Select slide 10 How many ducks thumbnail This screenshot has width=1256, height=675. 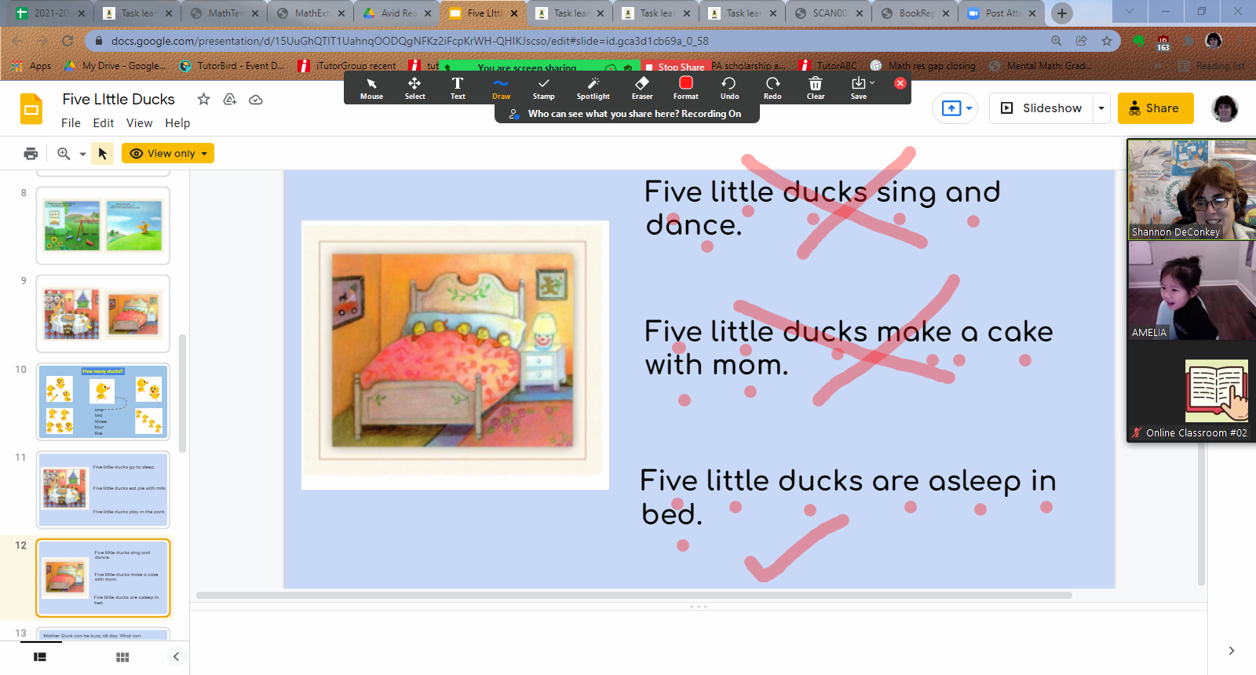click(x=103, y=401)
